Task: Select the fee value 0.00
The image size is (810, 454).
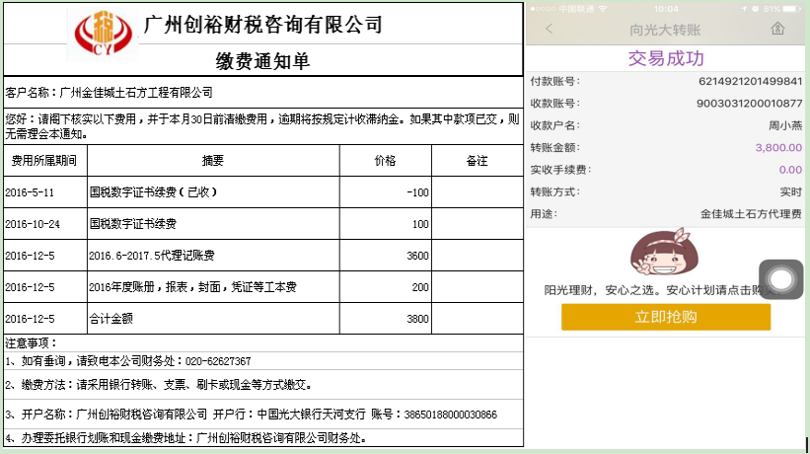Action: [790, 170]
